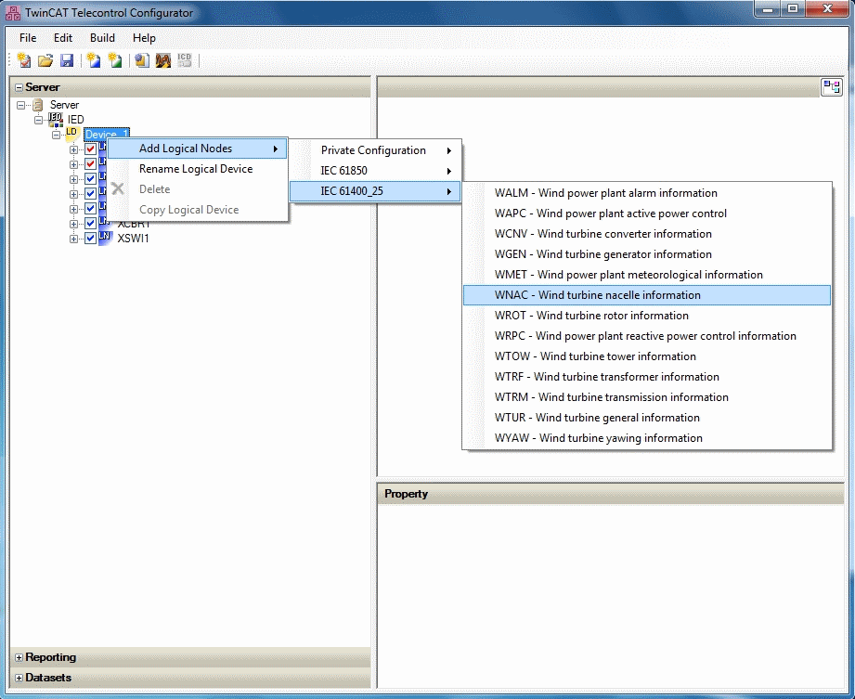Toggle the third checkbox under Device_1

click(x=91, y=179)
